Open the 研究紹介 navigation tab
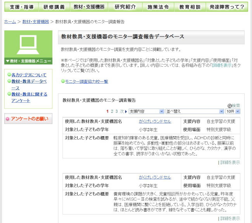This screenshot has height=223, width=252. 125,7
